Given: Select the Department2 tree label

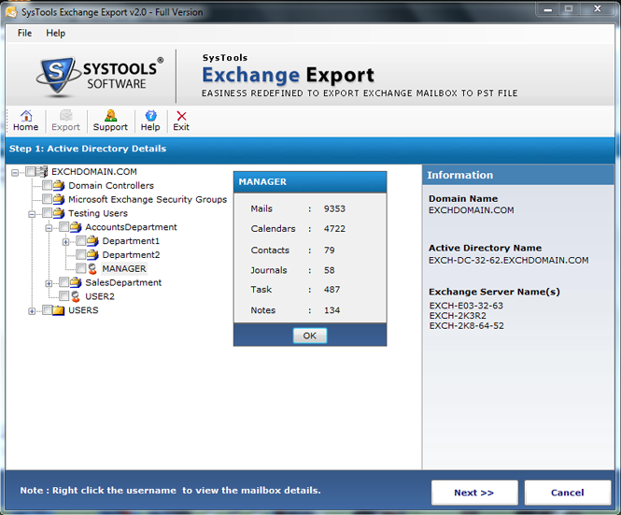Looking at the screenshot, I should pyautogui.click(x=131, y=255).
